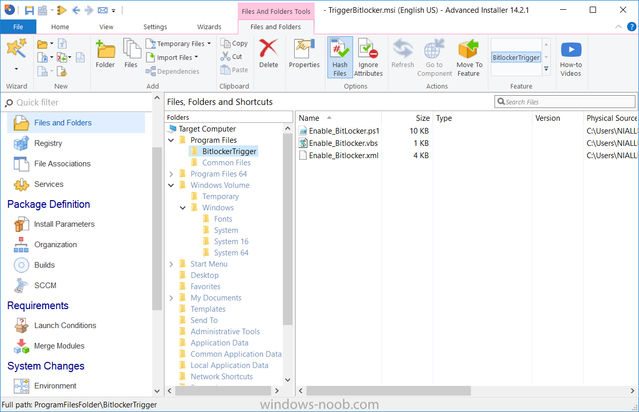Image resolution: width=639 pixels, height=412 pixels.
Task: Select the Enable_BitLocker.ps1 file
Action: [x=339, y=131]
